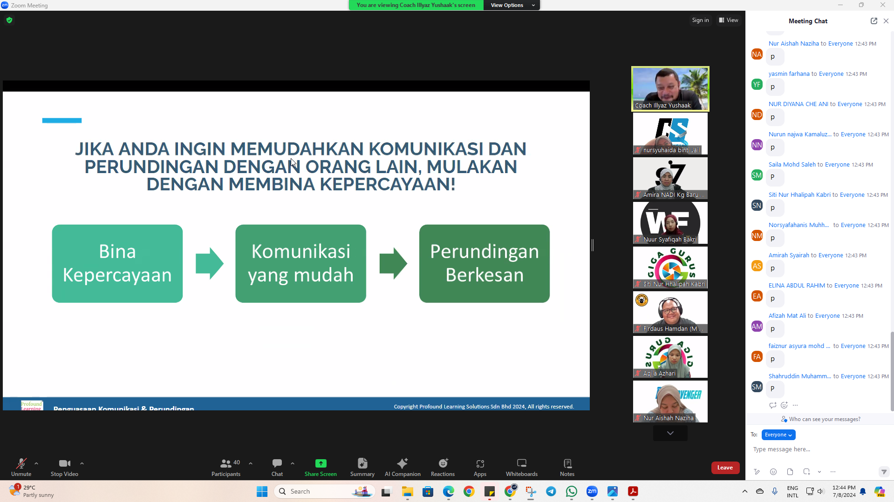Open the Everyone recipient dropdown
The image size is (894, 502).
pyautogui.click(x=778, y=435)
